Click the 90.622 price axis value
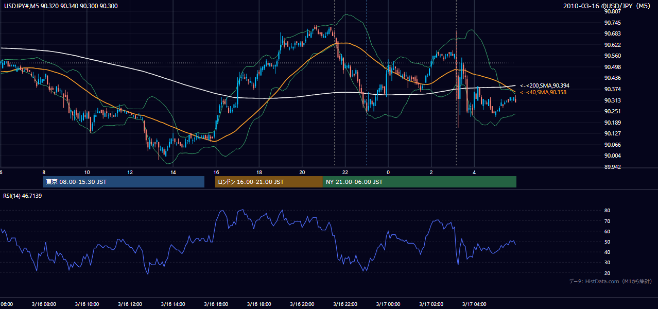Image resolution: width=658 pixels, height=309 pixels. [612, 45]
